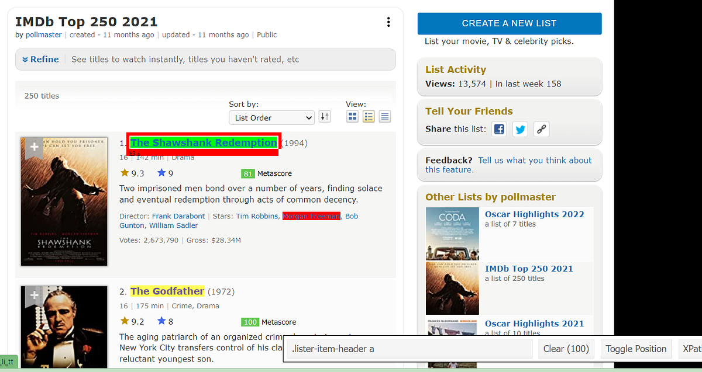Viewport: 702px width, 372px height.
Task: Open the Sort by List Order dropdown
Action: (x=271, y=117)
